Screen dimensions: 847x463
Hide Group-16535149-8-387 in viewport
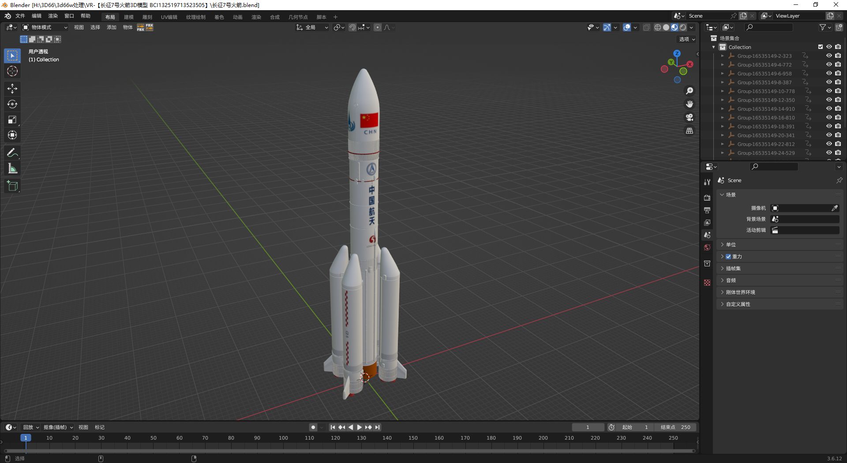click(829, 82)
